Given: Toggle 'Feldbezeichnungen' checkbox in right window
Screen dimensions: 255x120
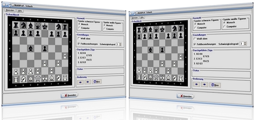Looking at the screenshot, I should (195, 44).
